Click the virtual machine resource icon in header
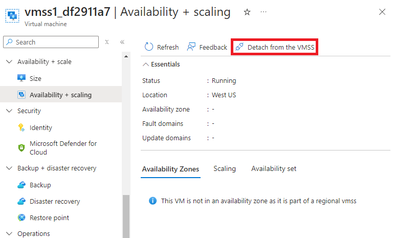394x238 pixels. coord(12,16)
